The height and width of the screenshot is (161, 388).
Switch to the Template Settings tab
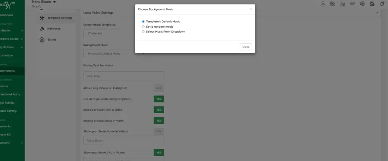tap(56, 18)
